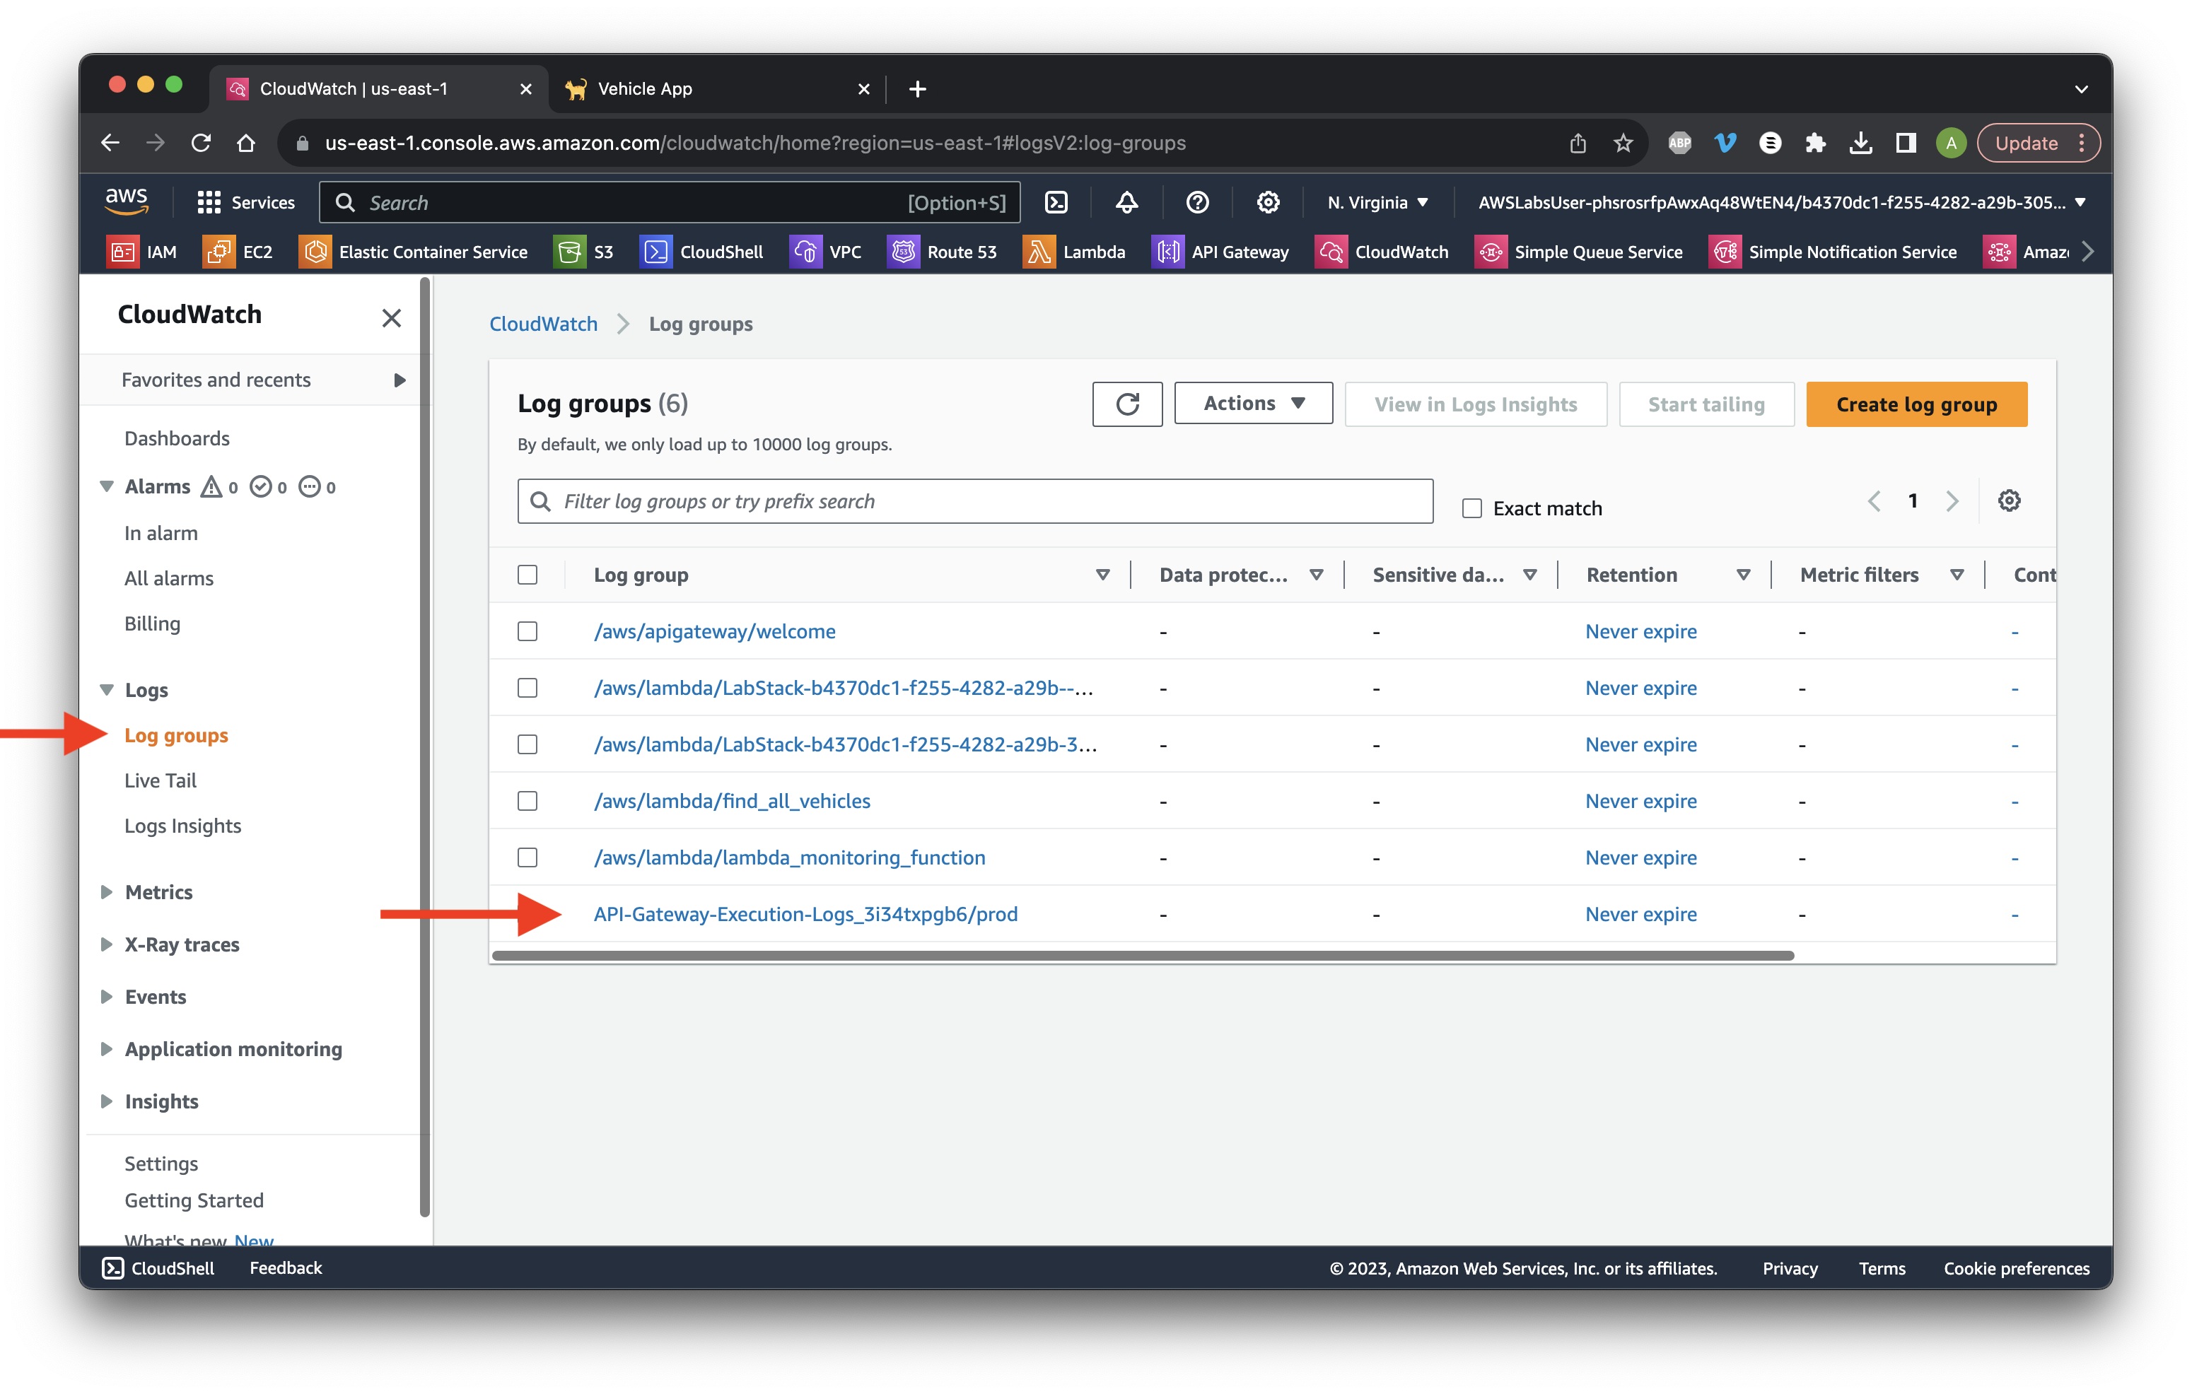Viewport: 2192px width, 1394px height.
Task: Expand the Events section
Action: point(107,996)
